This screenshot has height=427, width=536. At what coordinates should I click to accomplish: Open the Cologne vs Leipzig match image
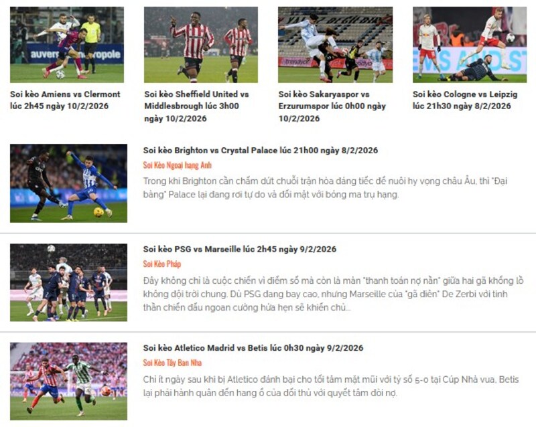coord(470,45)
